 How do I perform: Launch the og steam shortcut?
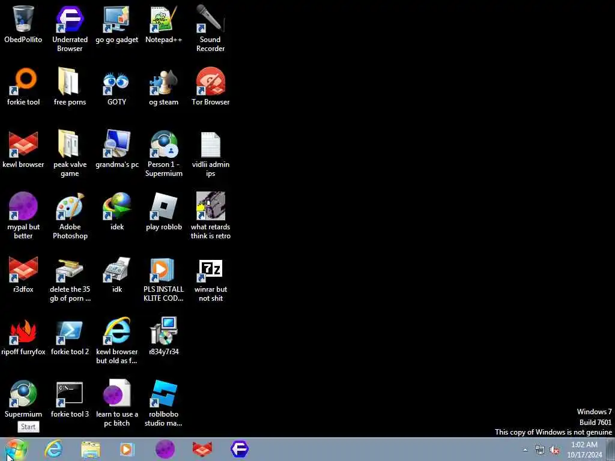pyautogui.click(x=163, y=86)
